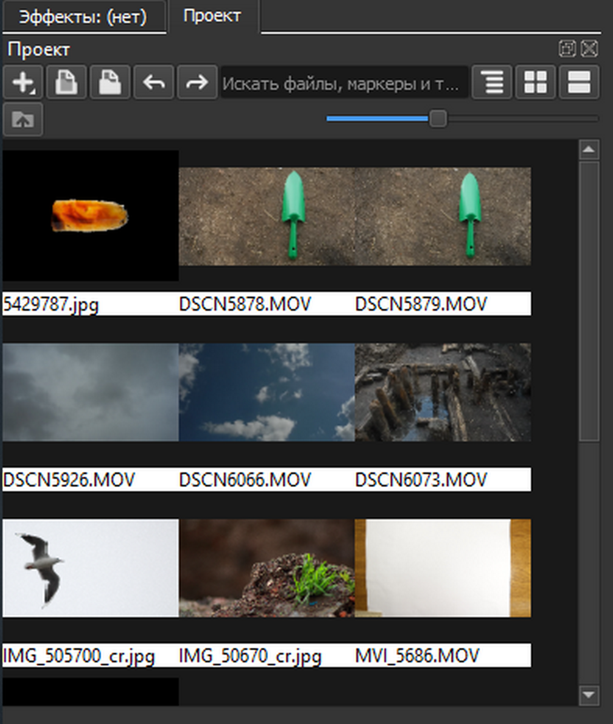Viewport: 613px width, 724px height.
Task: Click the file name MVI_5686.MOV
Action: point(417,656)
